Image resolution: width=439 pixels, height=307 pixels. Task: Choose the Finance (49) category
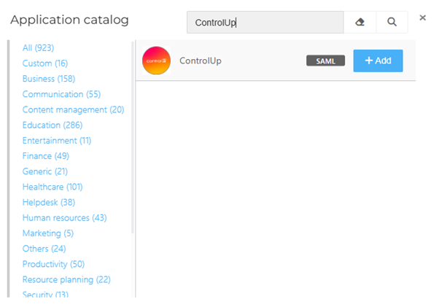click(47, 156)
